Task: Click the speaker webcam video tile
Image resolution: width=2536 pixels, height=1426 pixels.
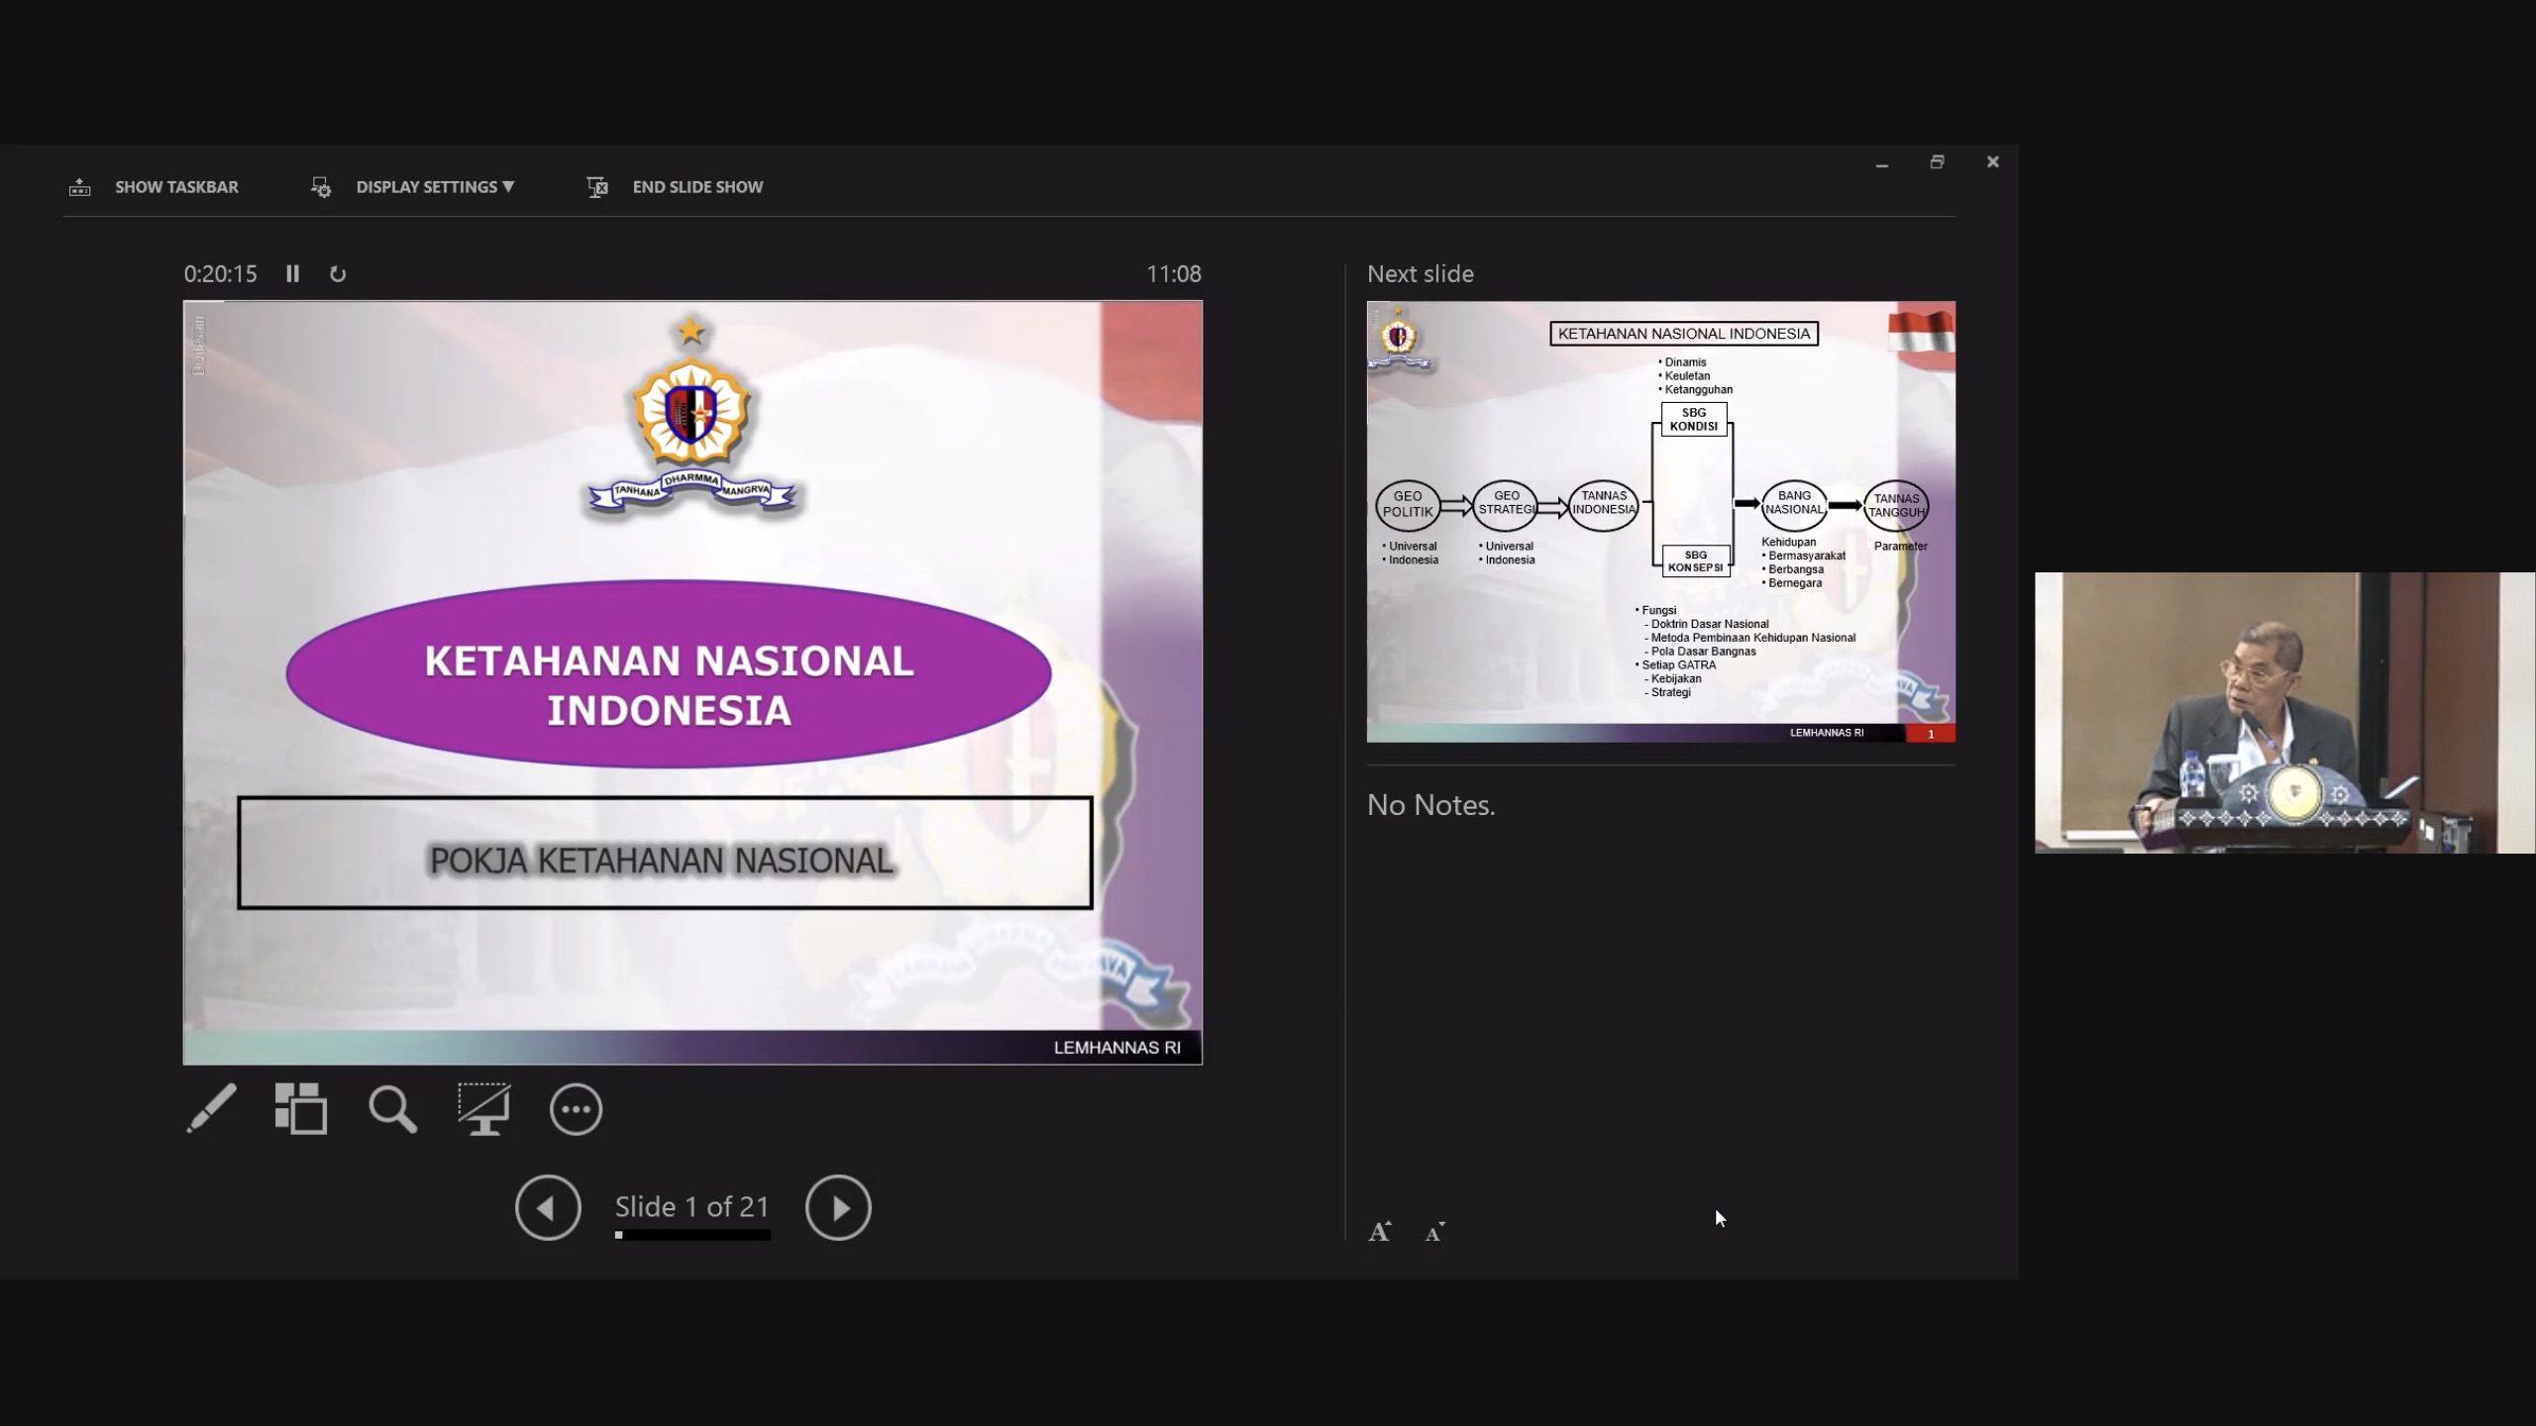Action: coord(2285,713)
